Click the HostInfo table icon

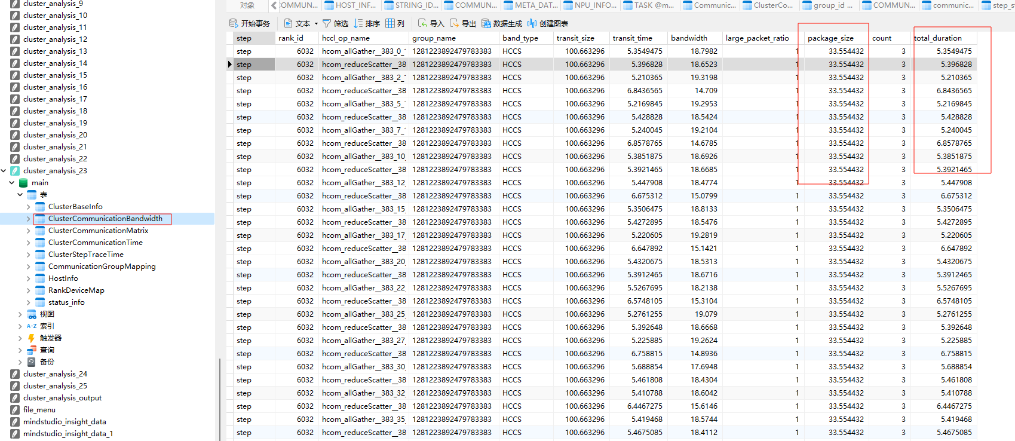(x=40, y=278)
